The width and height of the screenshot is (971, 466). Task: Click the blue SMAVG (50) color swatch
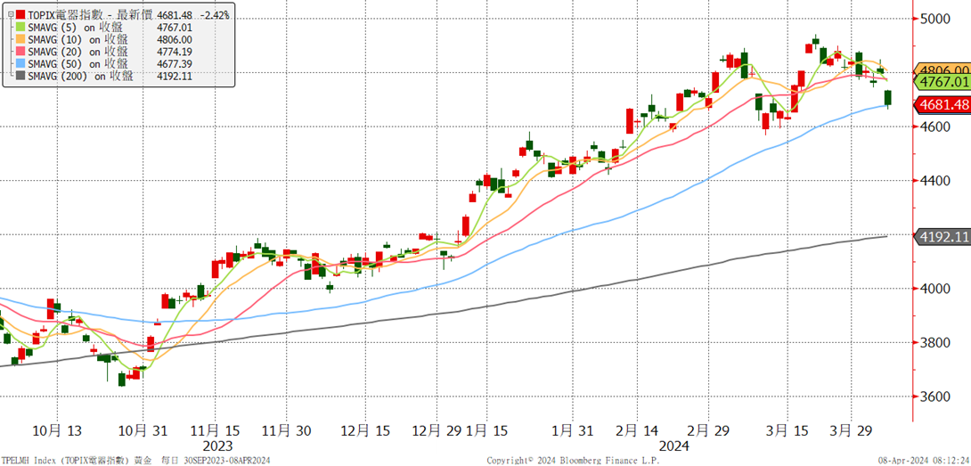21,64
